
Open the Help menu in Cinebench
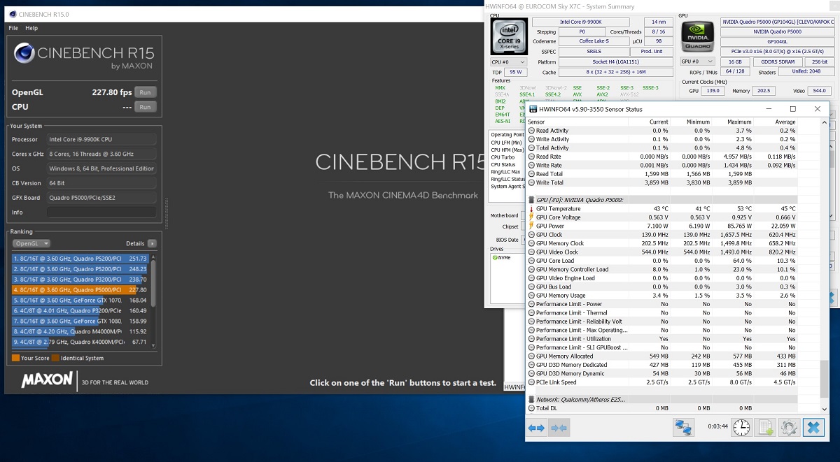31,28
